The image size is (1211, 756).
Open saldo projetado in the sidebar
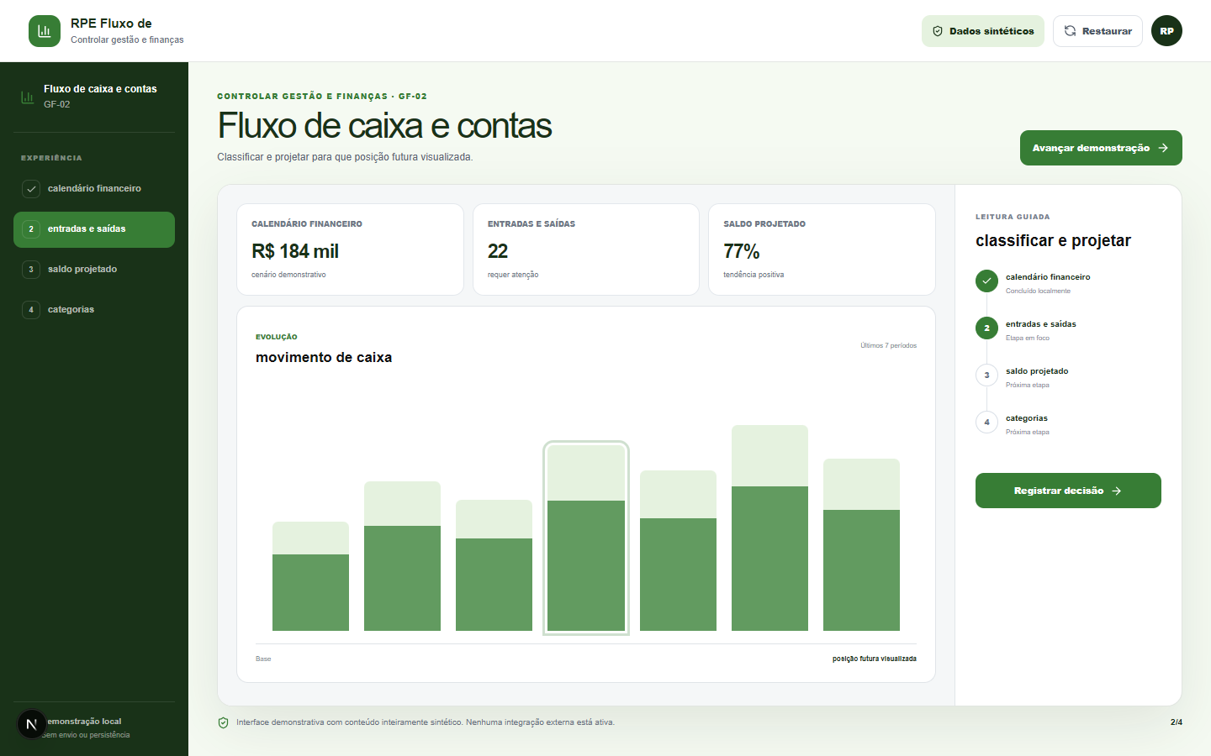pyautogui.click(x=94, y=270)
